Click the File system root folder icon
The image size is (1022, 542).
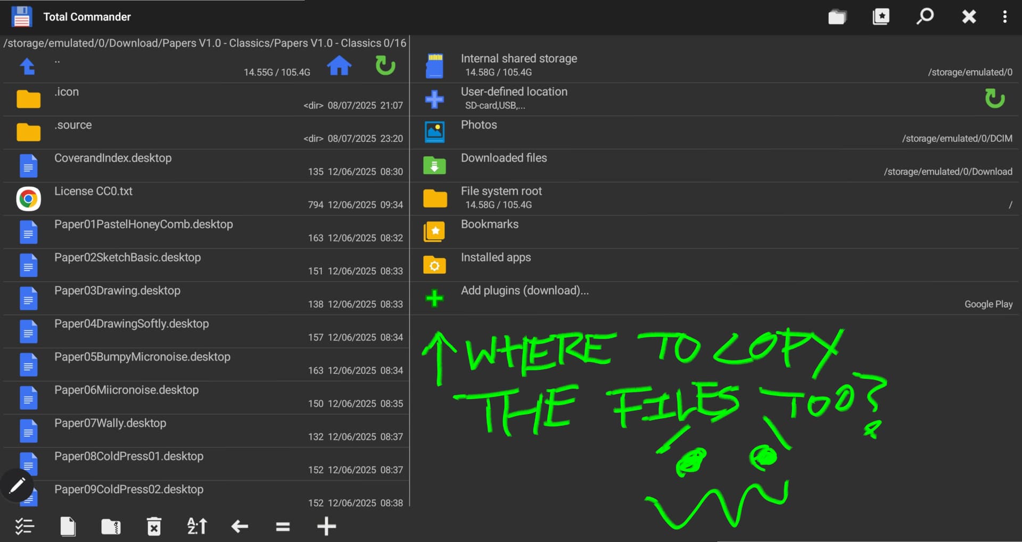click(435, 198)
